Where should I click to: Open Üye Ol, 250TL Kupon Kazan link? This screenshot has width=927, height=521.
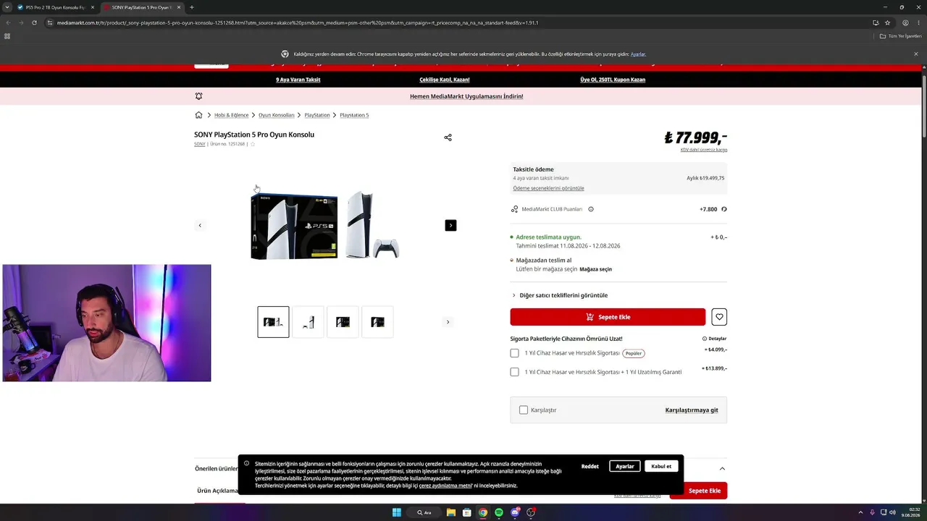(613, 80)
